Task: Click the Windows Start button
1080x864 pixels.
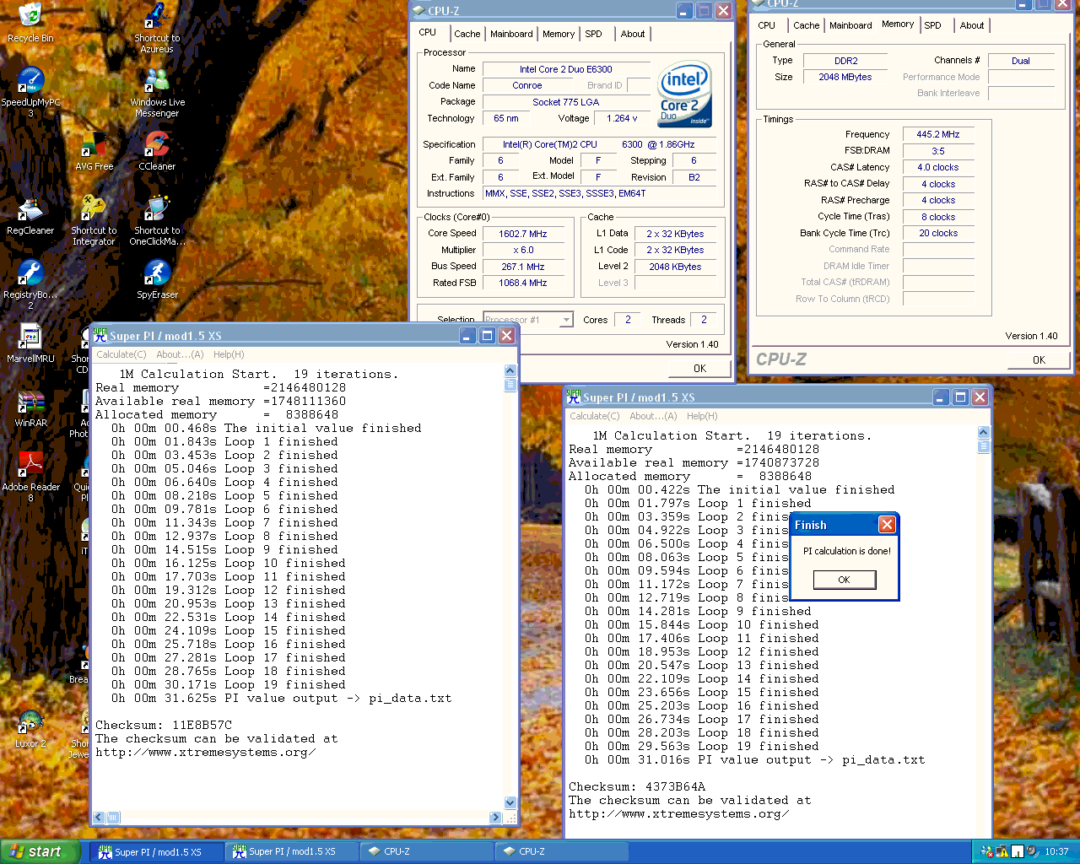Action: (40, 851)
